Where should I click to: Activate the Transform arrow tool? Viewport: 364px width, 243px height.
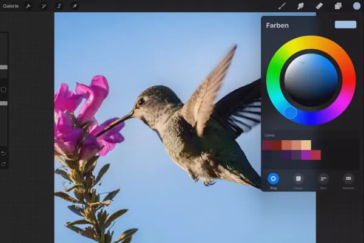pyautogui.click(x=75, y=6)
